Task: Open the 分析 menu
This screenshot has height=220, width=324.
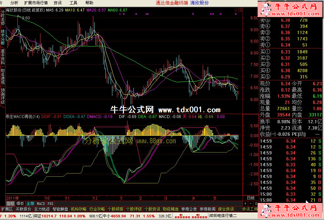Action: coord(14,3)
